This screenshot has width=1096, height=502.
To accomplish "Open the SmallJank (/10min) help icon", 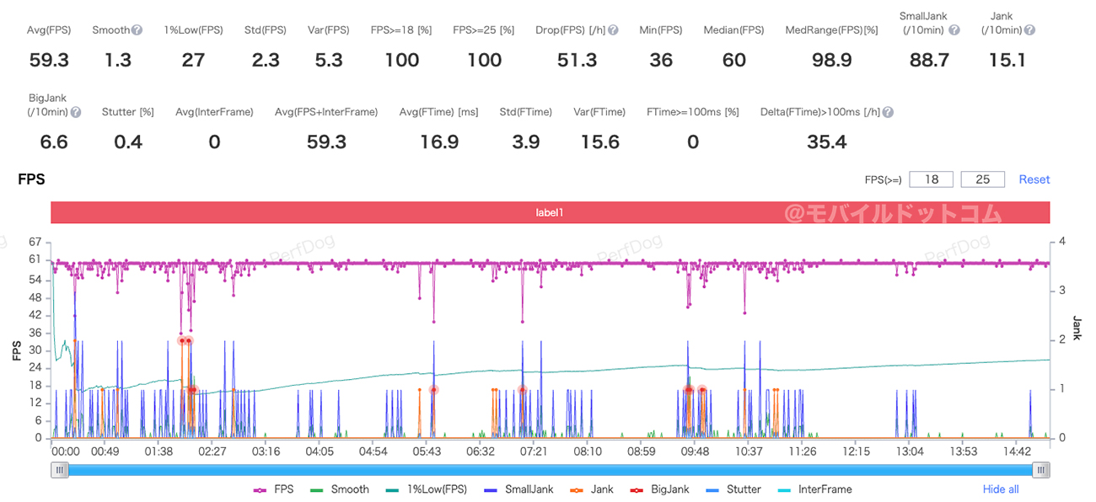I will (x=954, y=30).
